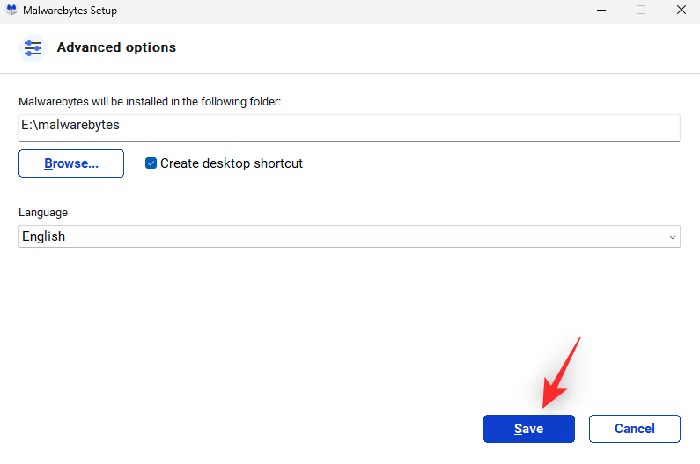Screen dimensions: 700x464
Task: Click the "Create desktop shortcut" label text
Action: (231, 163)
